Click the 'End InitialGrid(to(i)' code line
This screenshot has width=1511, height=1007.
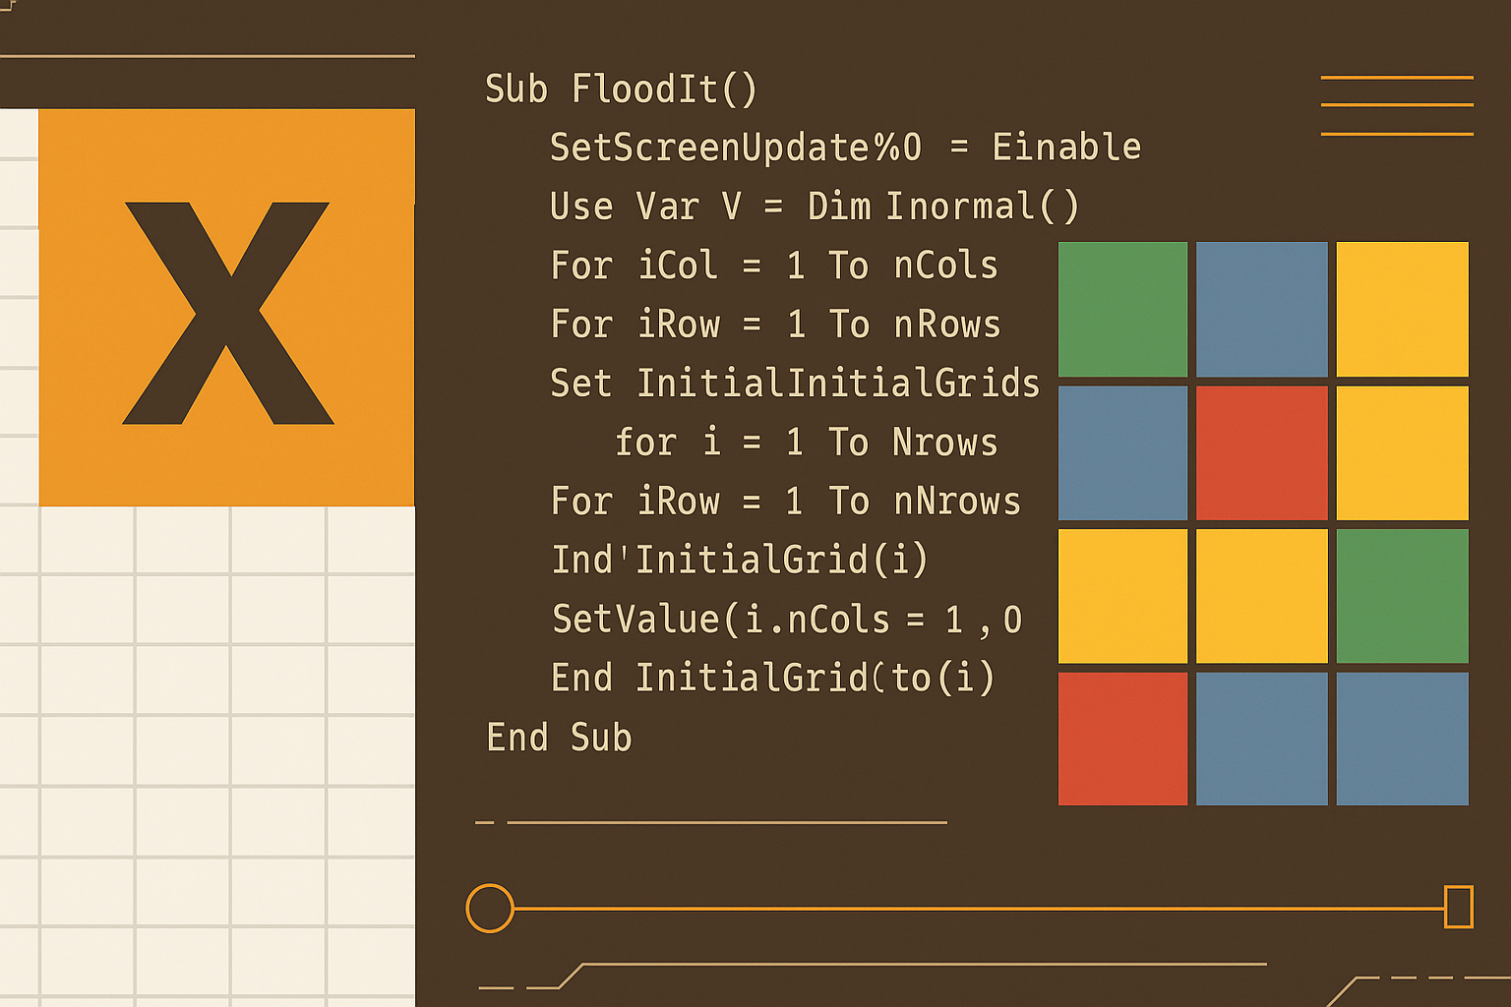(x=773, y=679)
